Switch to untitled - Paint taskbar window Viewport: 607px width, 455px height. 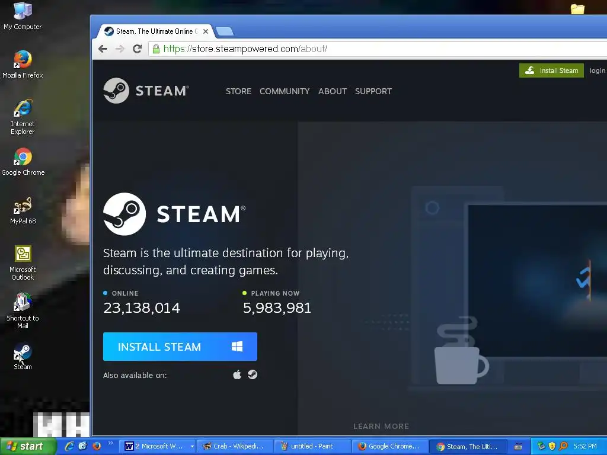click(312, 447)
